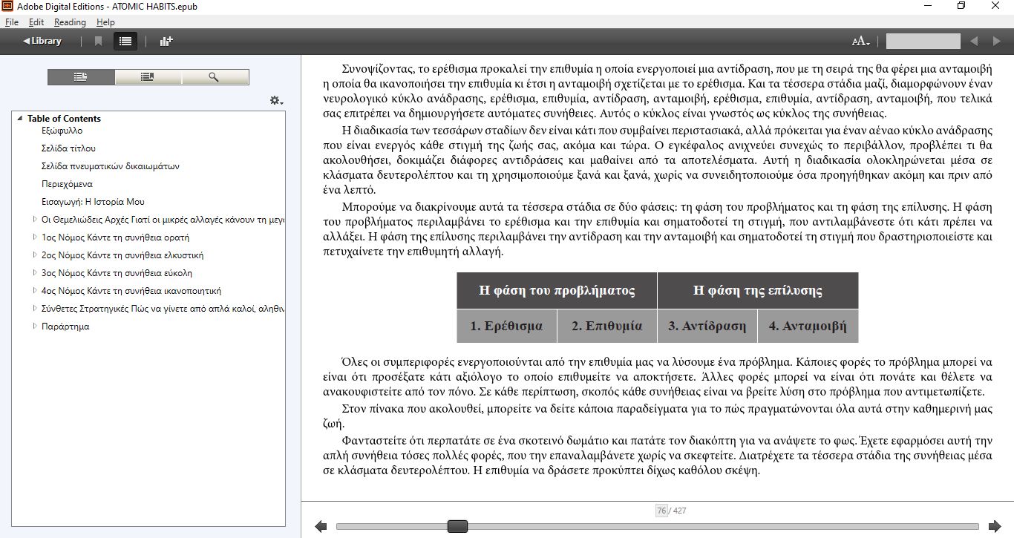Open 1ος Νόμος Κάντε τη συνήθεια ορατή
This screenshot has width=1014, height=538.
(115, 237)
